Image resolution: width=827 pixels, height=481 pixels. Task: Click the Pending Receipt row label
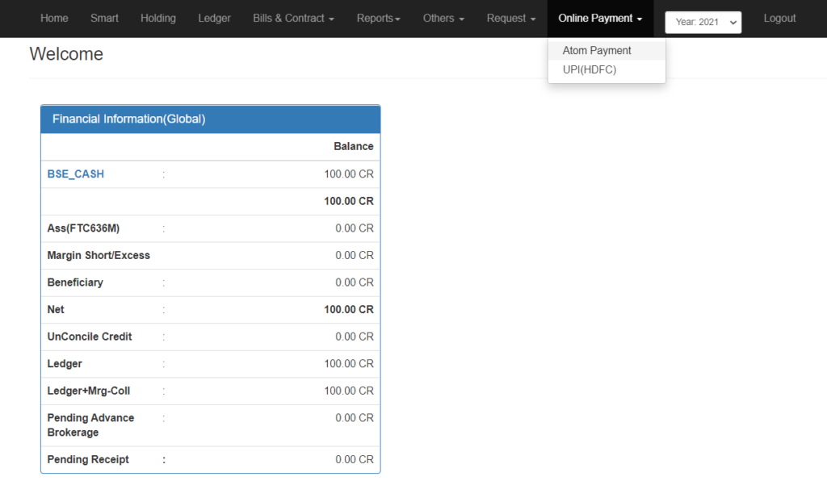88,459
